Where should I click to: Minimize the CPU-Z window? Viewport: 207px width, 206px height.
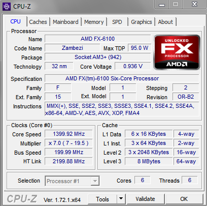[162, 5]
